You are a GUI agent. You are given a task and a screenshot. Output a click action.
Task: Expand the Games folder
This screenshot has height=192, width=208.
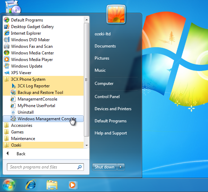tap(43, 132)
